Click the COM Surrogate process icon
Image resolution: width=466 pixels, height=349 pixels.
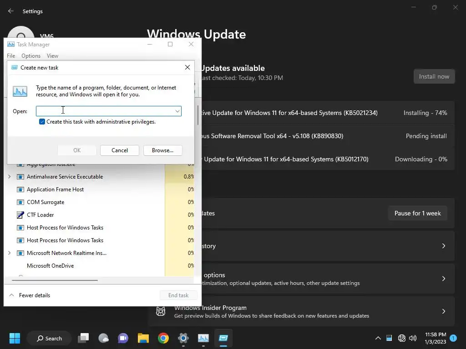[x=20, y=202]
